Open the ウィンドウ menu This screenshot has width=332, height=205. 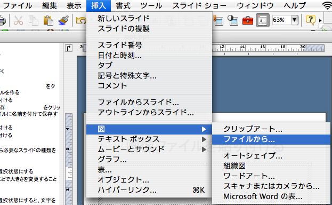click(255, 5)
